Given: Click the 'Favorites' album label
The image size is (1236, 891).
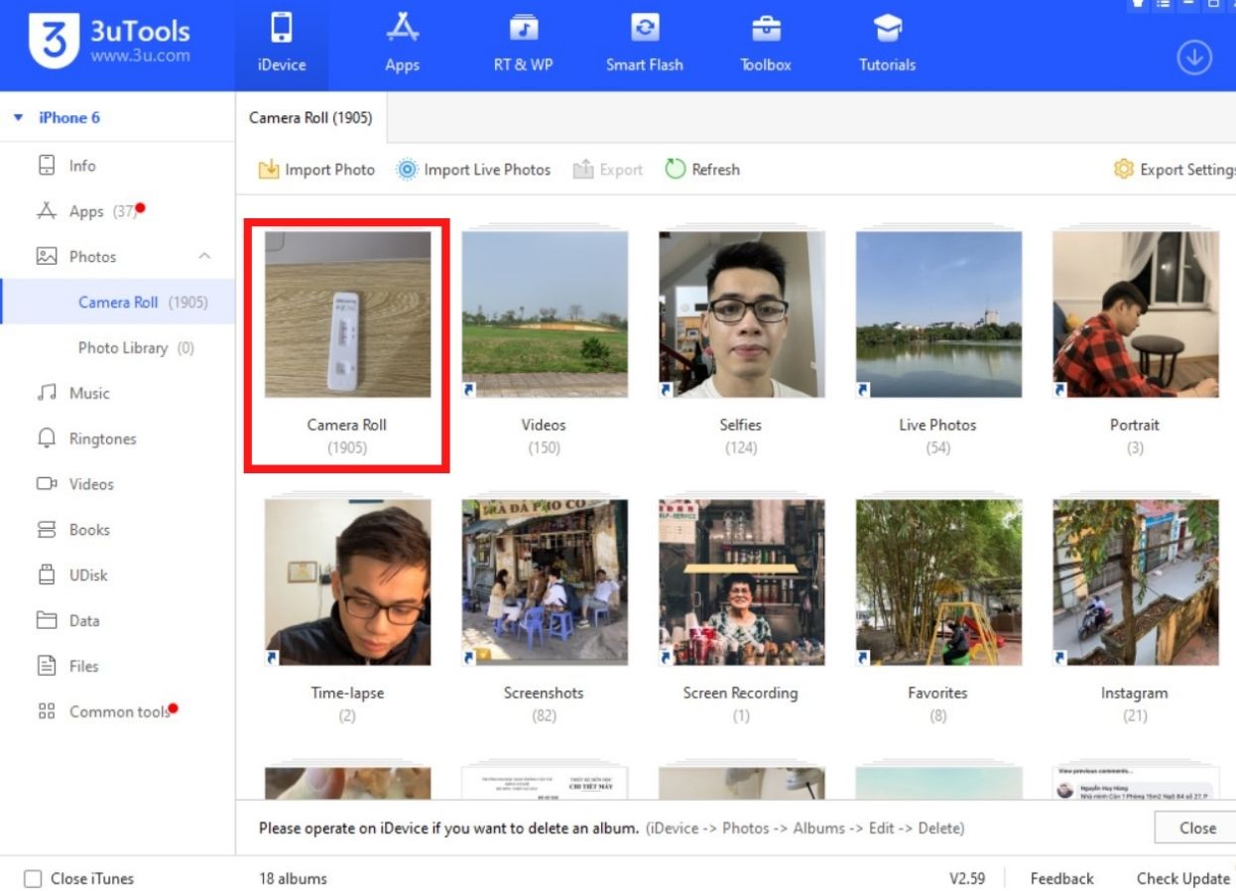Looking at the screenshot, I should pyautogui.click(x=937, y=694).
